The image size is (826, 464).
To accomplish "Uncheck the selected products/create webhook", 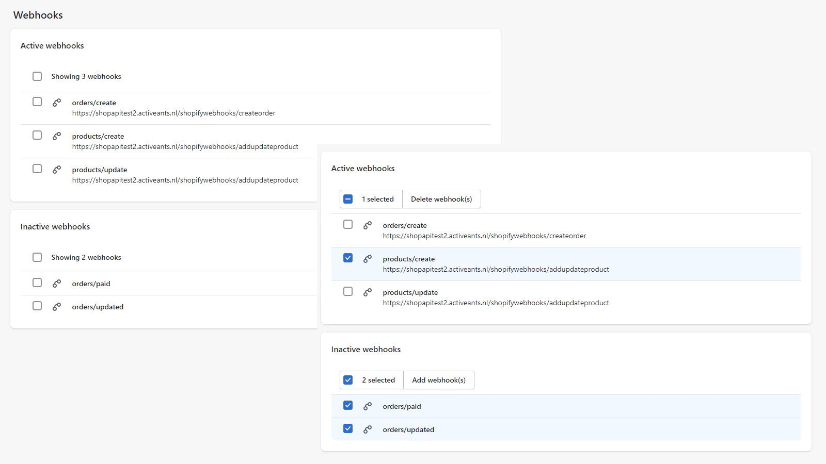I will click(x=348, y=258).
